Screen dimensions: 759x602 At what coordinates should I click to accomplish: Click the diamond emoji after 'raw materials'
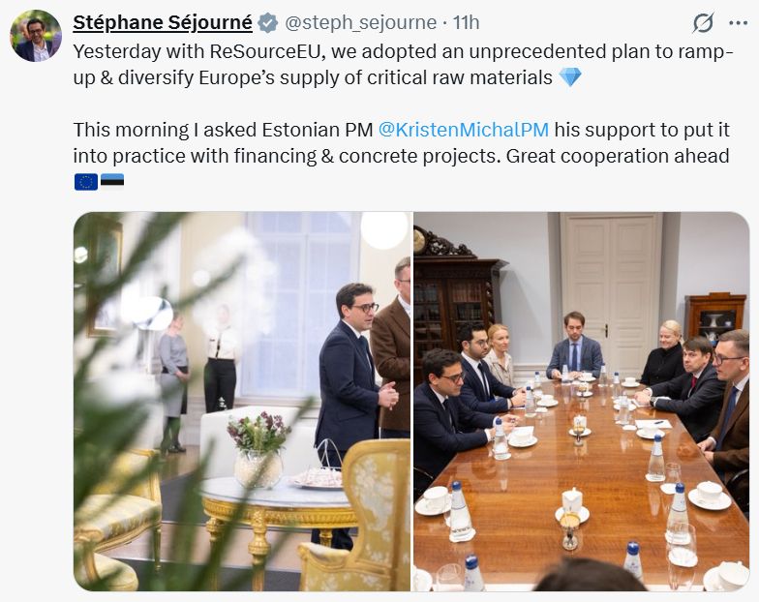[569, 77]
